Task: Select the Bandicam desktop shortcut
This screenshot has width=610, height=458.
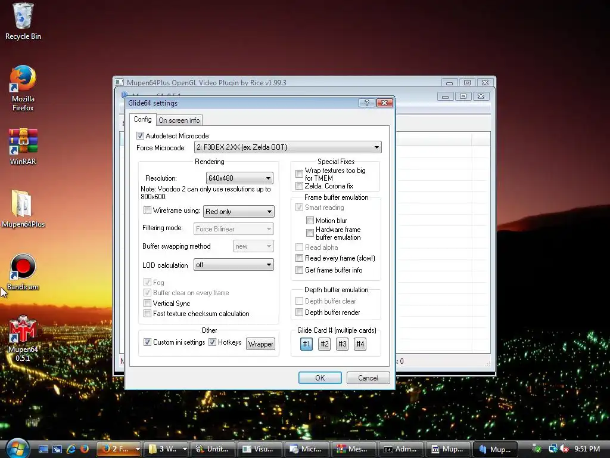Action: [x=23, y=272]
